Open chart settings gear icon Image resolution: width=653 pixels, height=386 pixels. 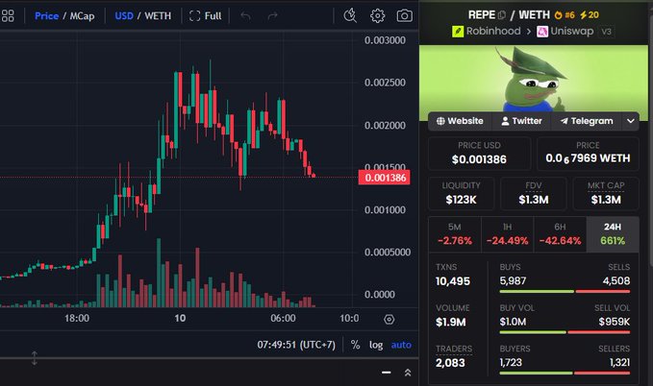pos(377,15)
